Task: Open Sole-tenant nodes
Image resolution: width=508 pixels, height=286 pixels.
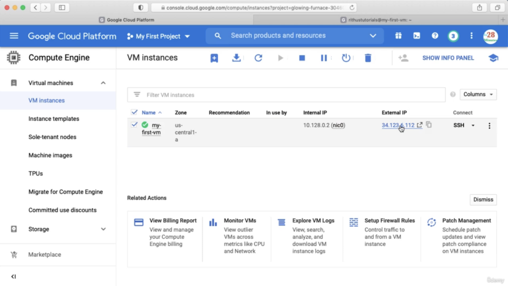Action: pyautogui.click(x=52, y=137)
